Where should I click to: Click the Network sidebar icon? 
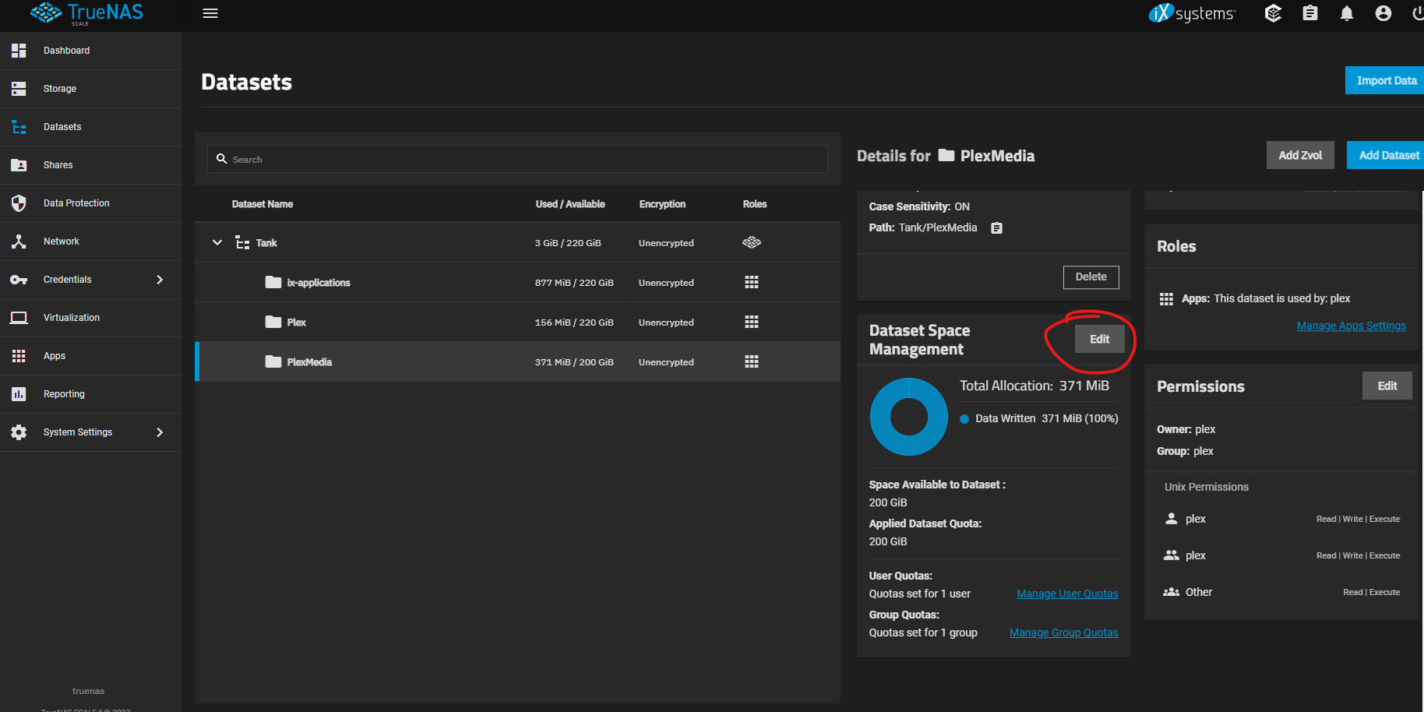coord(19,241)
